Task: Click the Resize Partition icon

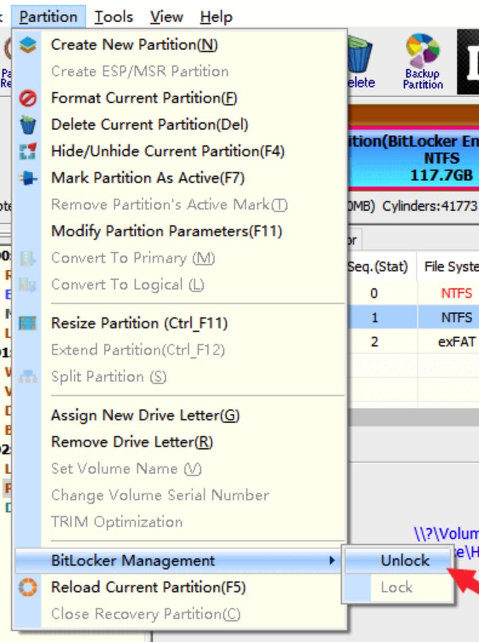Action: pos(28,323)
